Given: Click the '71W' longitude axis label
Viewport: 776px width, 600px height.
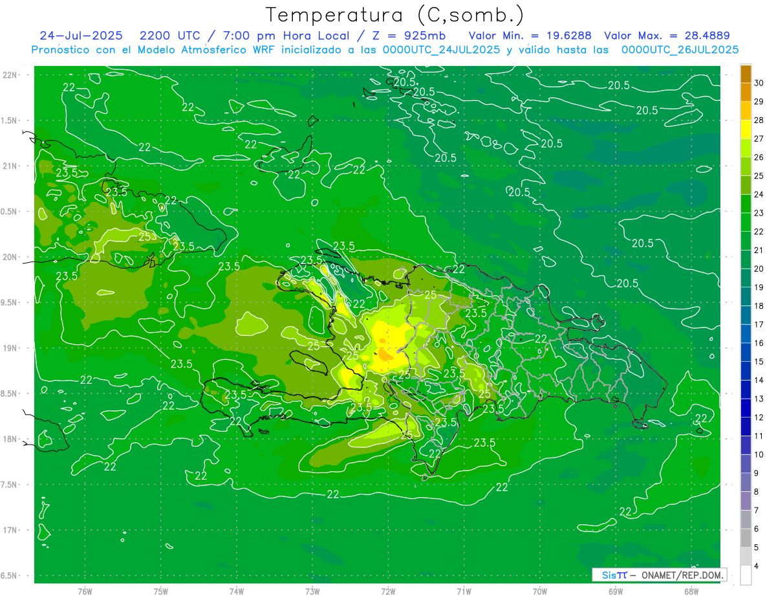Looking at the screenshot, I should coord(464,592).
